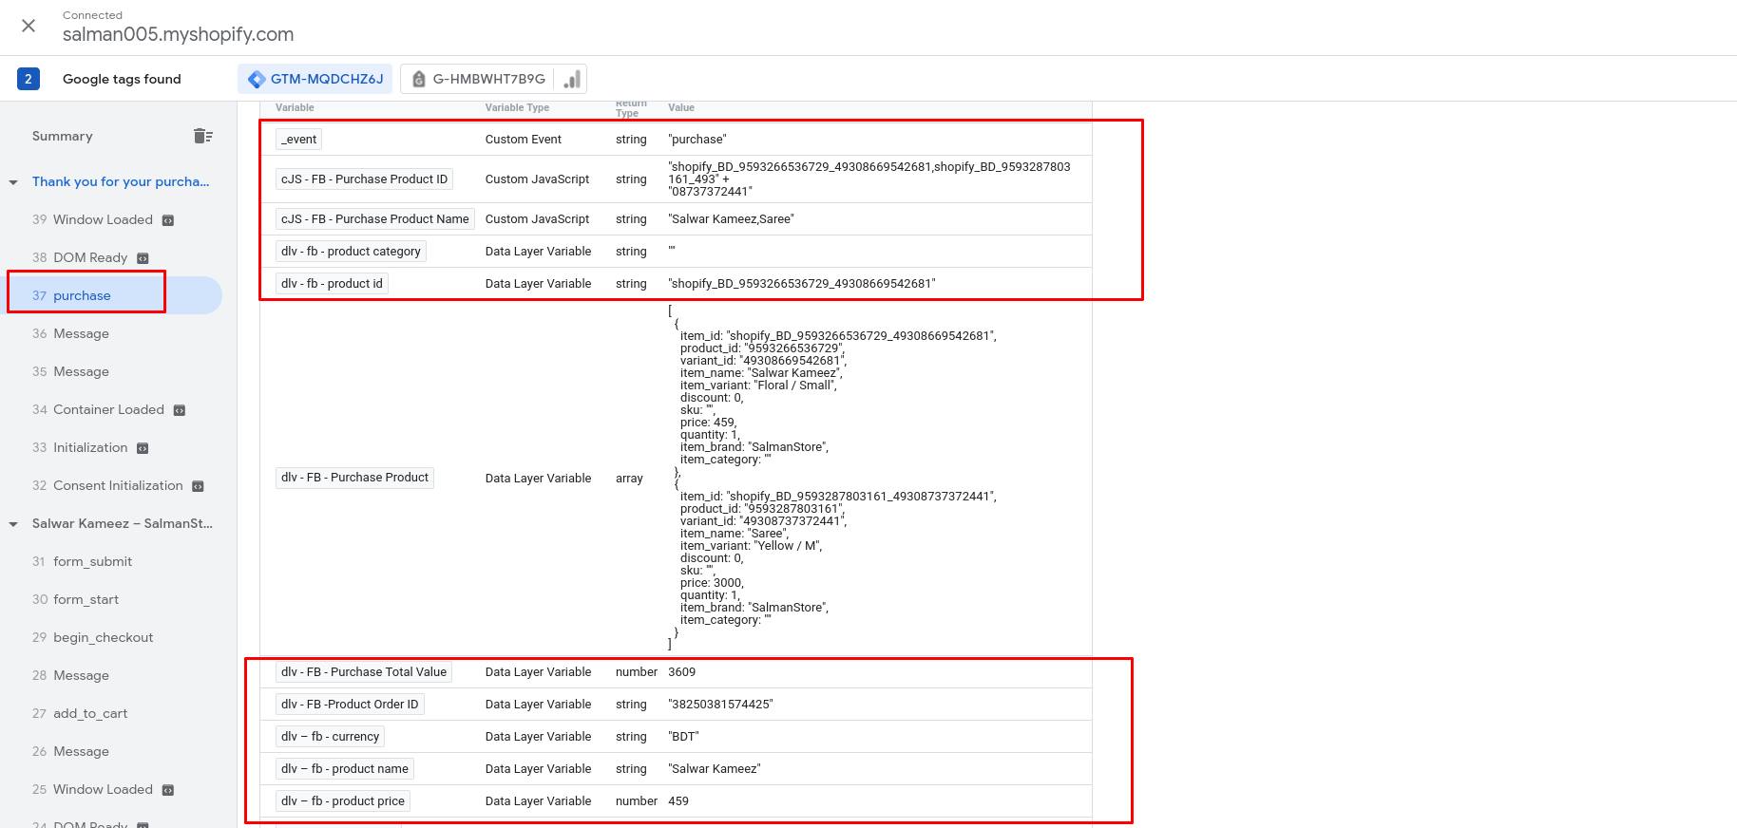Click the icon beside Initialization 33
The height and width of the screenshot is (828, 1737).
pyautogui.click(x=143, y=448)
